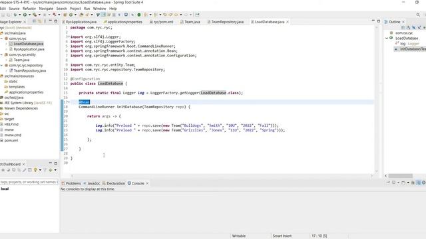The image size is (426, 239).
Task: Expand Team.java node in Package Explorer
Action: pos(6,60)
